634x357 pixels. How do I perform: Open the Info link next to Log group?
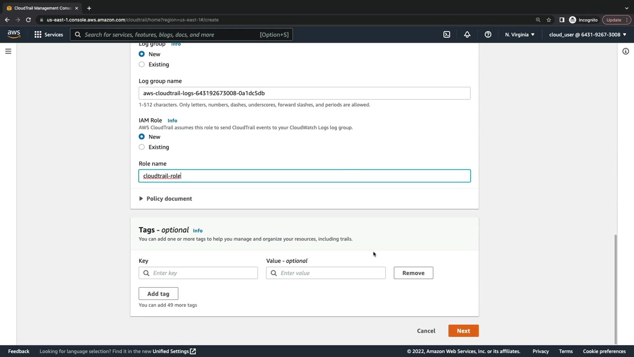176,44
